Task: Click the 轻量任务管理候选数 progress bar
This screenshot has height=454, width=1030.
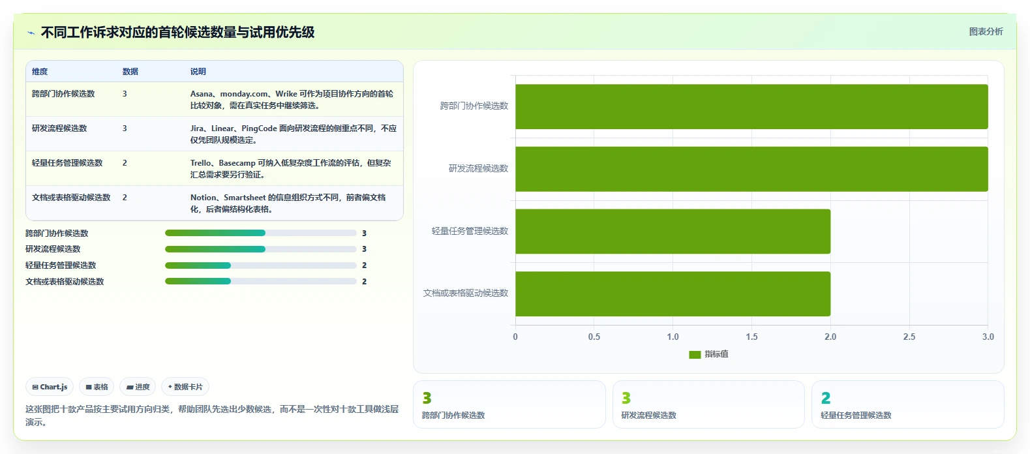Action: click(261, 265)
